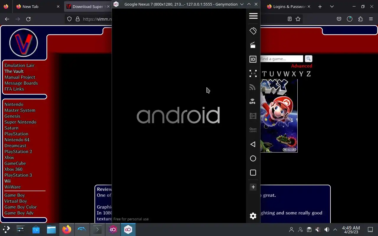378x236 pixels.
Task: Expand the hidden system tray icons
Action: pyautogui.click(x=335, y=230)
